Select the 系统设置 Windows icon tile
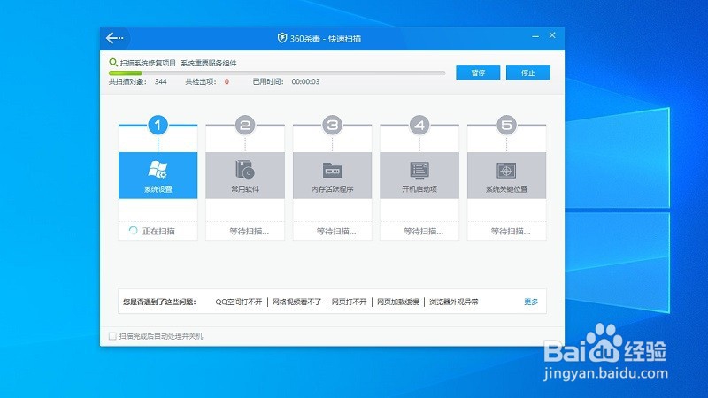Screen dimensions: 708x398 [158, 175]
